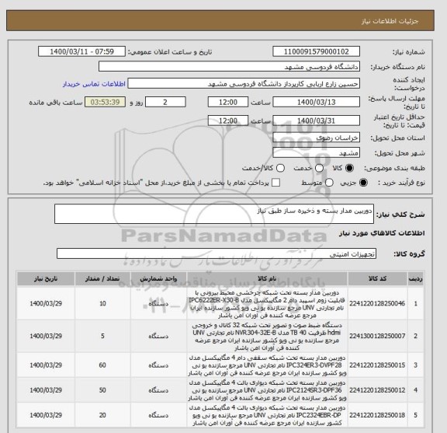Click the تعداد / مقدار column header

tap(102, 279)
